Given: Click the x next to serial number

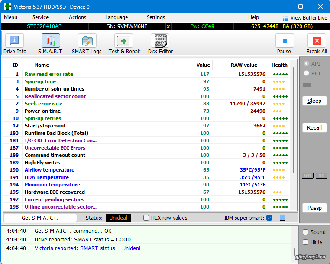Looking at the screenshot, I should (168, 26).
